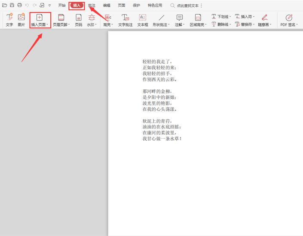The height and width of the screenshot is (236, 303).
Task: Expand the 水印 dropdown arrow
Action: click(96, 24)
